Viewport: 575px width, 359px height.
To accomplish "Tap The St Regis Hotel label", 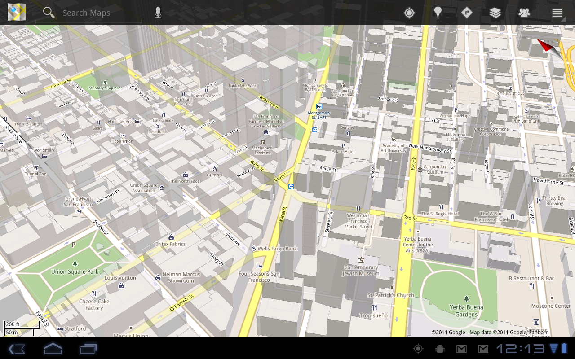I will click(440, 214).
